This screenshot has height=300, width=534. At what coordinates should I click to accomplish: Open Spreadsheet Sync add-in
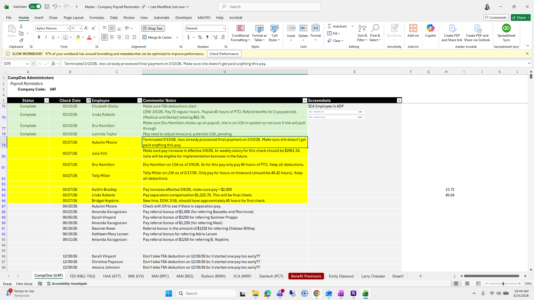coord(506,33)
